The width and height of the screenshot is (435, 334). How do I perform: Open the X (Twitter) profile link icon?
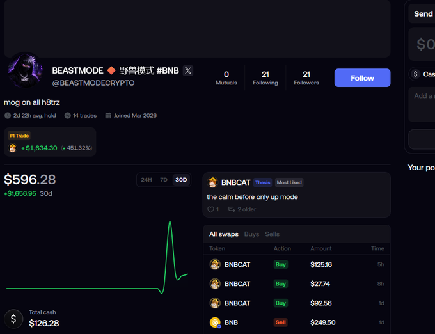[188, 70]
